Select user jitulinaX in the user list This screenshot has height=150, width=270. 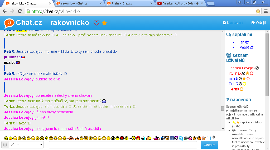(x=235, y=73)
